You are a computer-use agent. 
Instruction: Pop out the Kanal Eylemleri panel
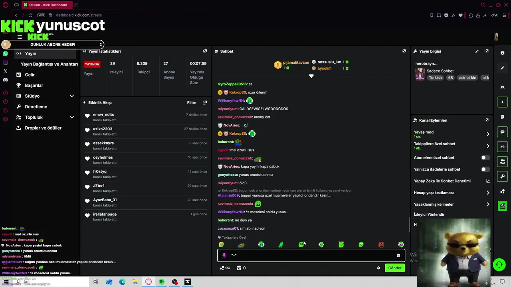(x=486, y=120)
